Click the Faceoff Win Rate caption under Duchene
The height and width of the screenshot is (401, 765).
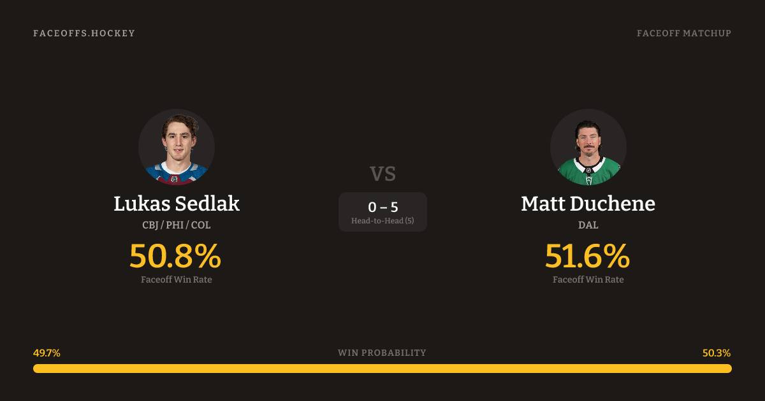click(588, 279)
